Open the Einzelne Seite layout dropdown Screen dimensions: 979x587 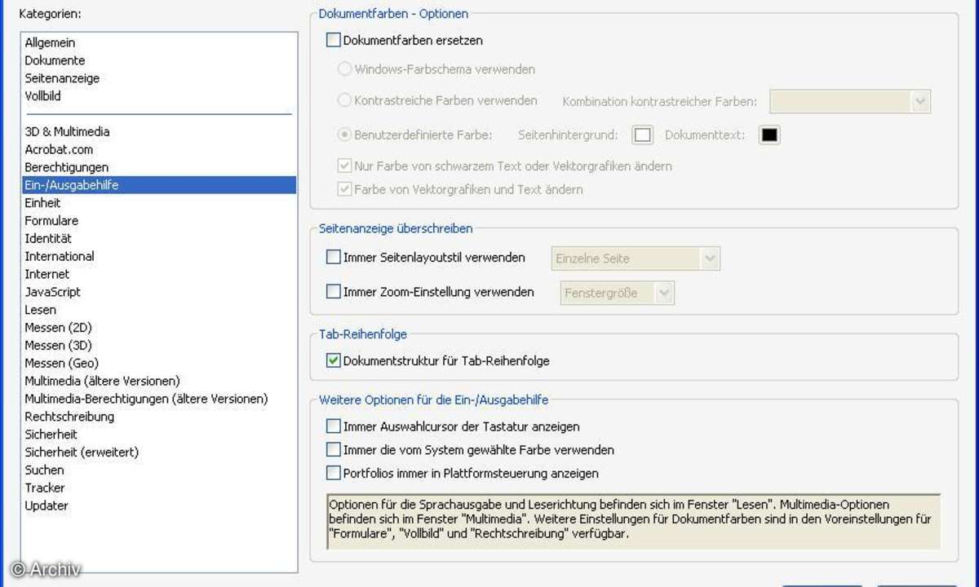tap(636, 258)
